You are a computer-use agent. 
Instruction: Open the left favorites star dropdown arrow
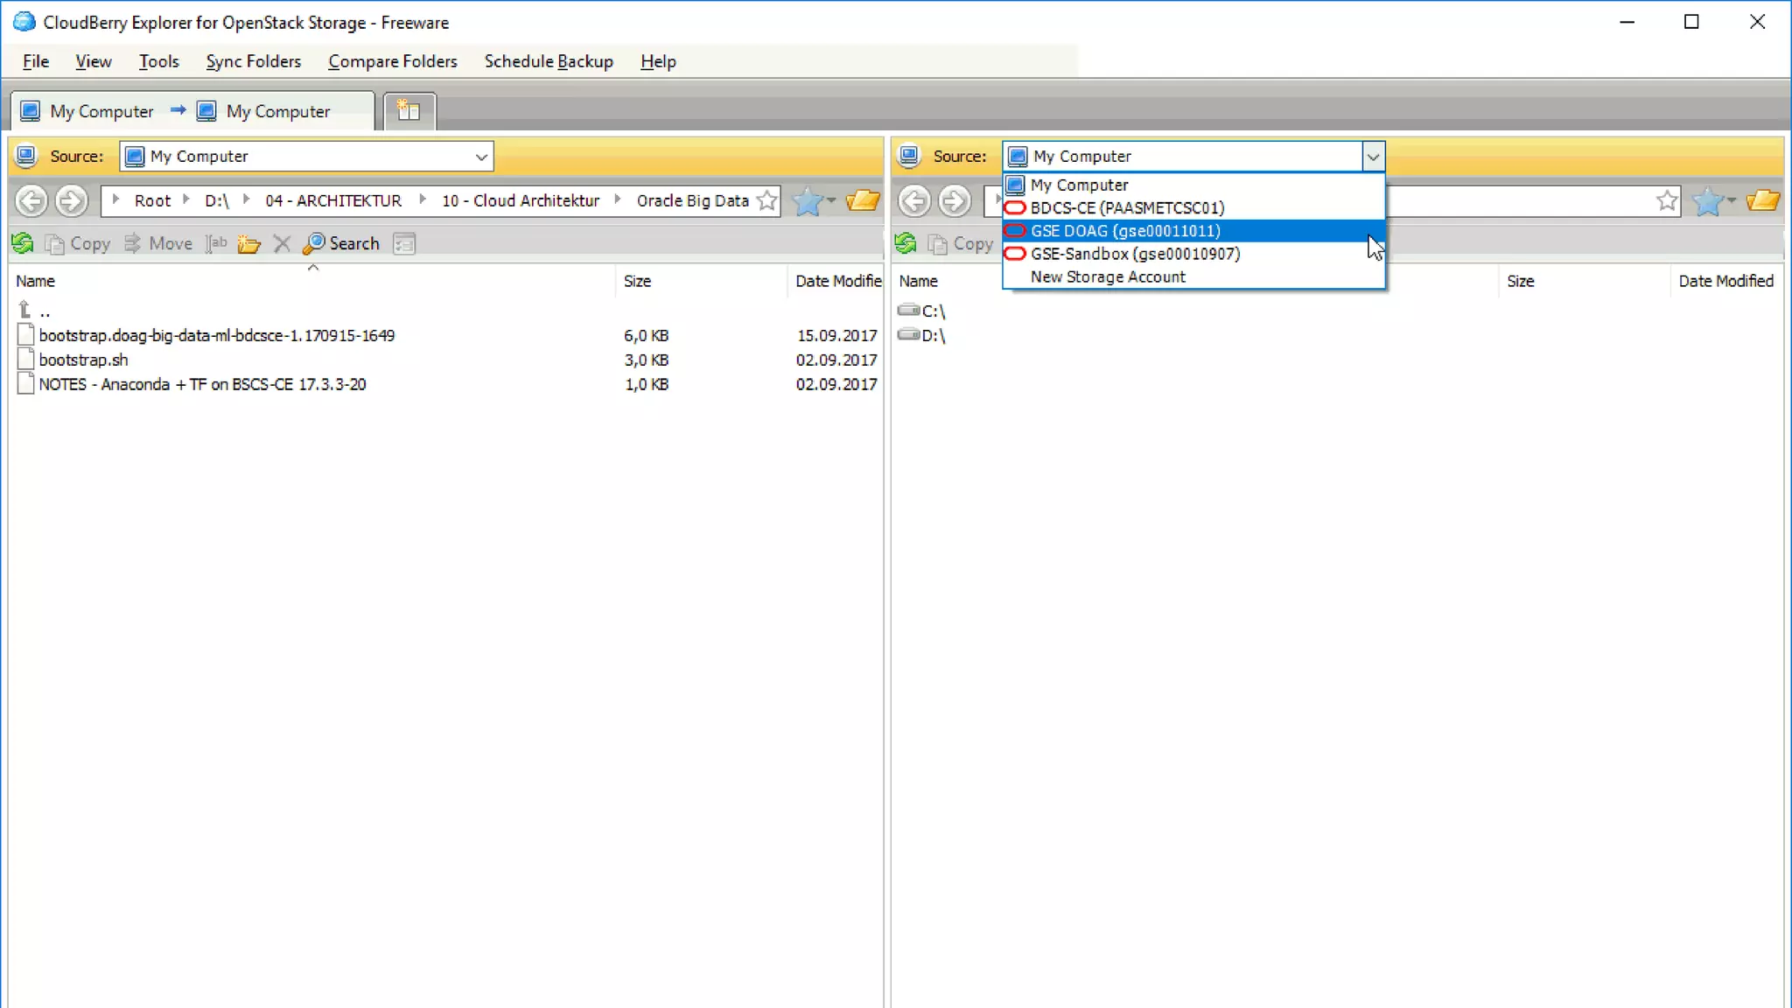pos(831,201)
